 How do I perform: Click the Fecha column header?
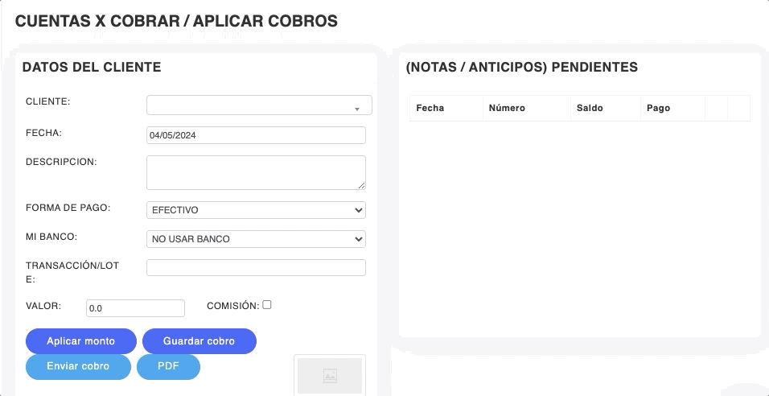tap(430, 108)
